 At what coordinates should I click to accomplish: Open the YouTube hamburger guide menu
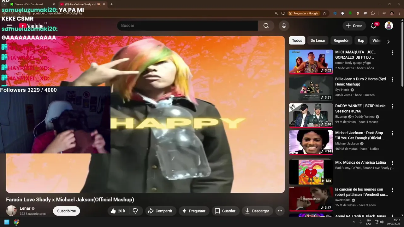pyautogui.click(x=9, y=26)
